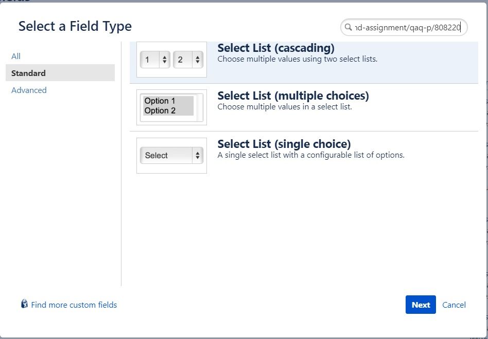This screenshot has width=488, height=339.
Task: Select Option 1 in the multiple choices preview
Action: 160,101
